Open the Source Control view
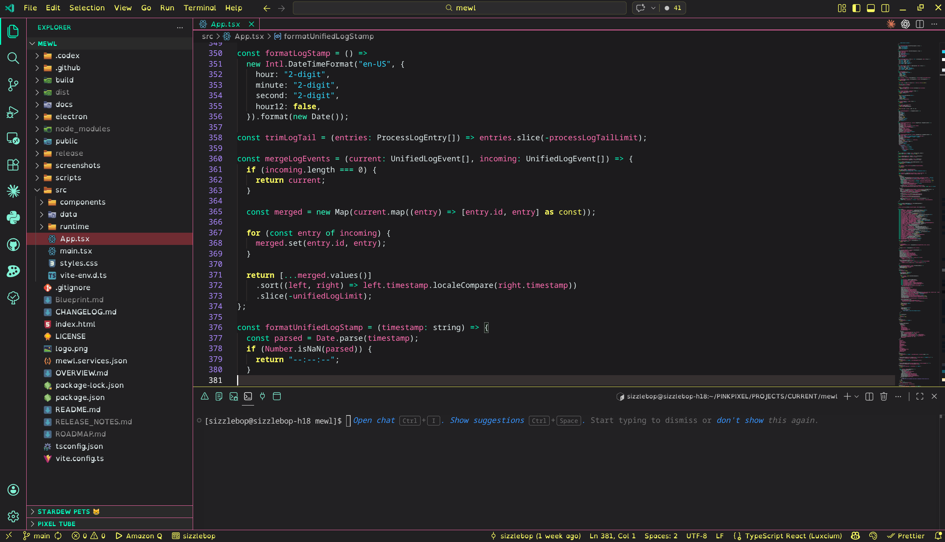 (x=13, y=84)
